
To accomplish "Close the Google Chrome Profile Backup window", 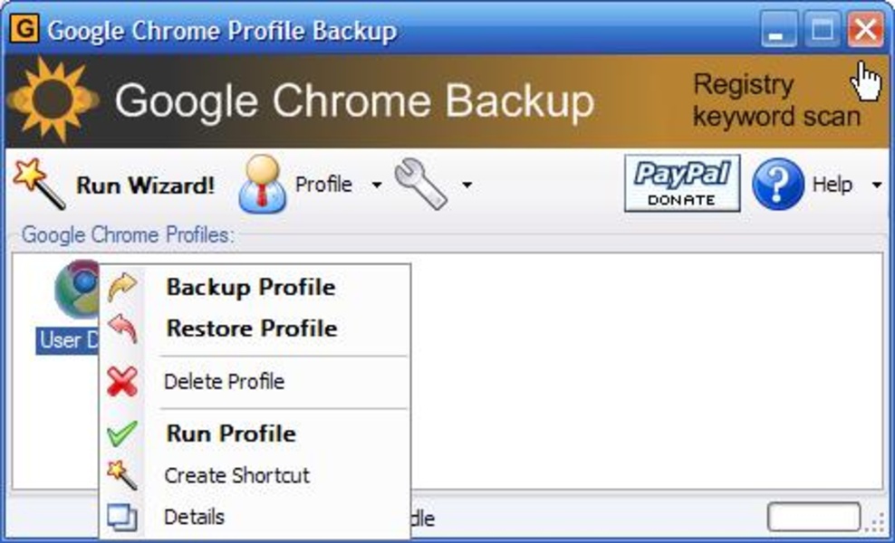I will click(x=865, y=32).
